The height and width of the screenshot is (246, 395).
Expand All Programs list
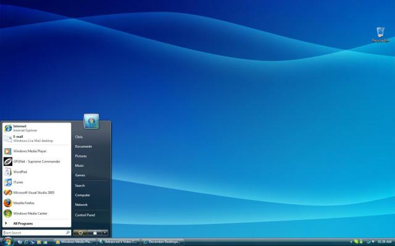point(36,223)
